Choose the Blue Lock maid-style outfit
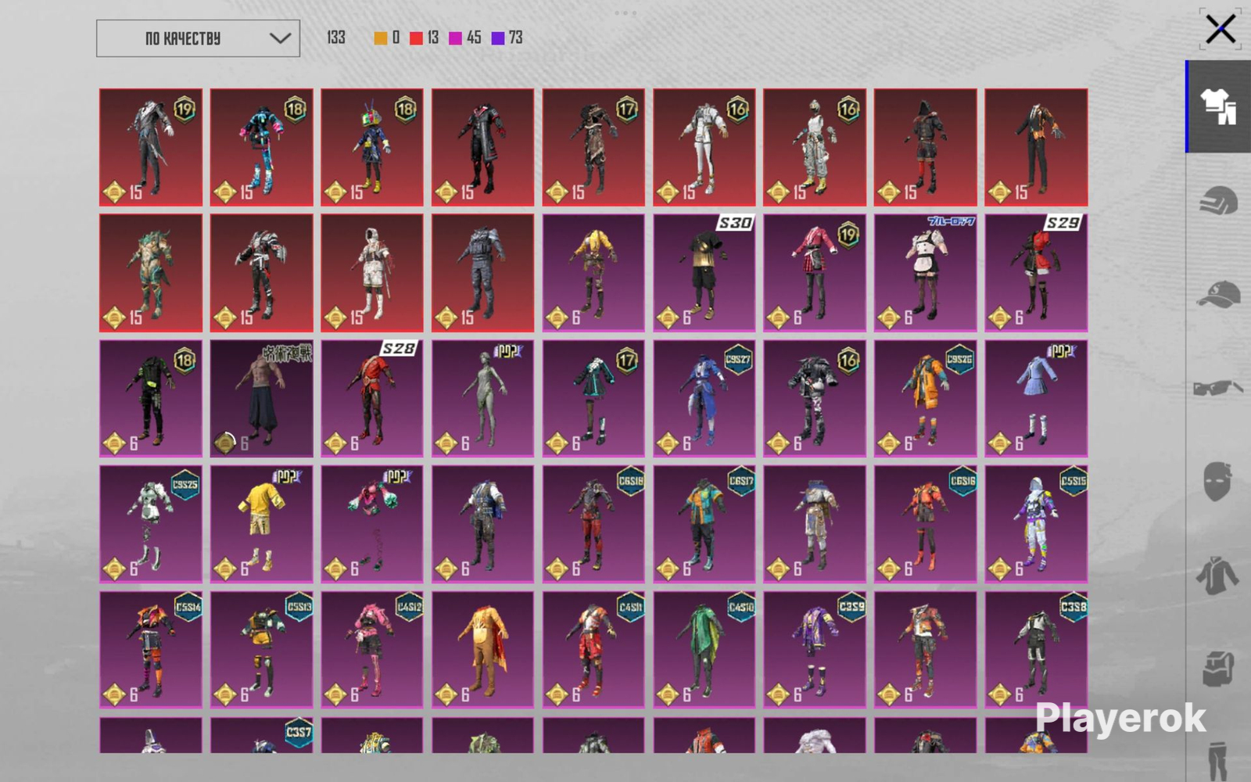 pos(926,273)
